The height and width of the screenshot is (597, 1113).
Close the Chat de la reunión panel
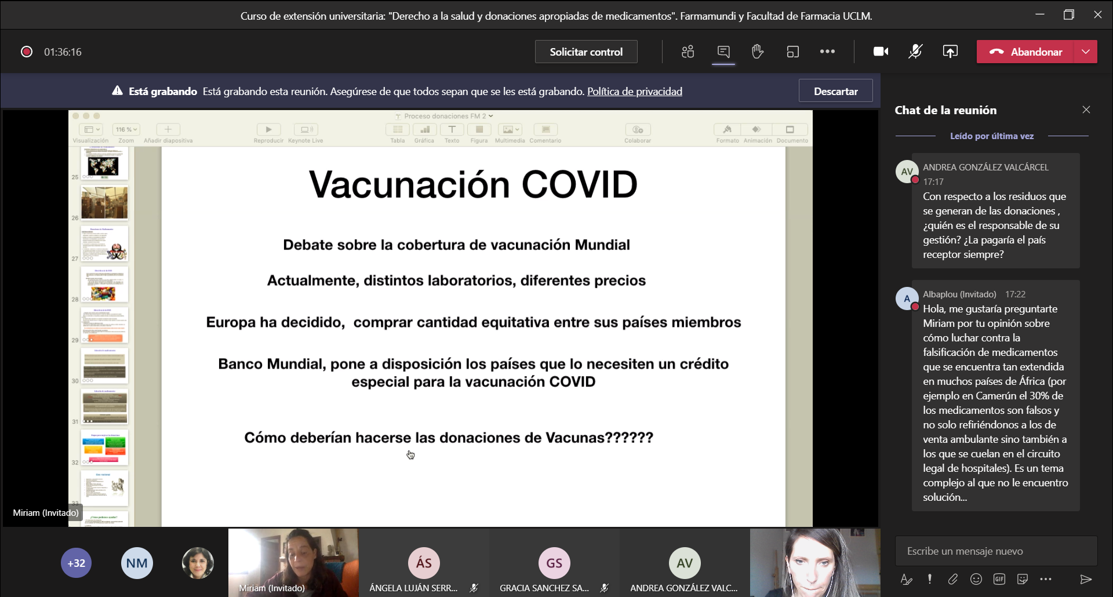click(1086, 110)
